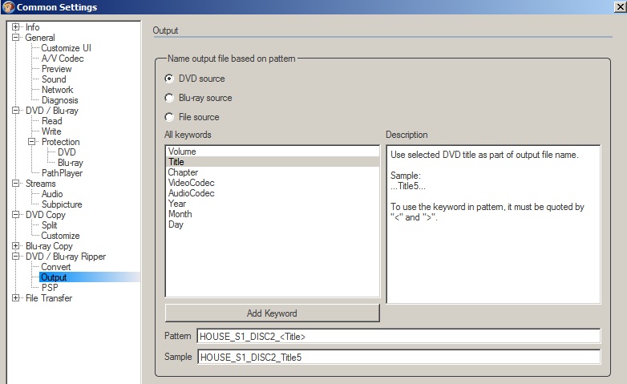Open the Convert settings under Ripper
Screen dimensions: 627x384
[x=55, y=267]
